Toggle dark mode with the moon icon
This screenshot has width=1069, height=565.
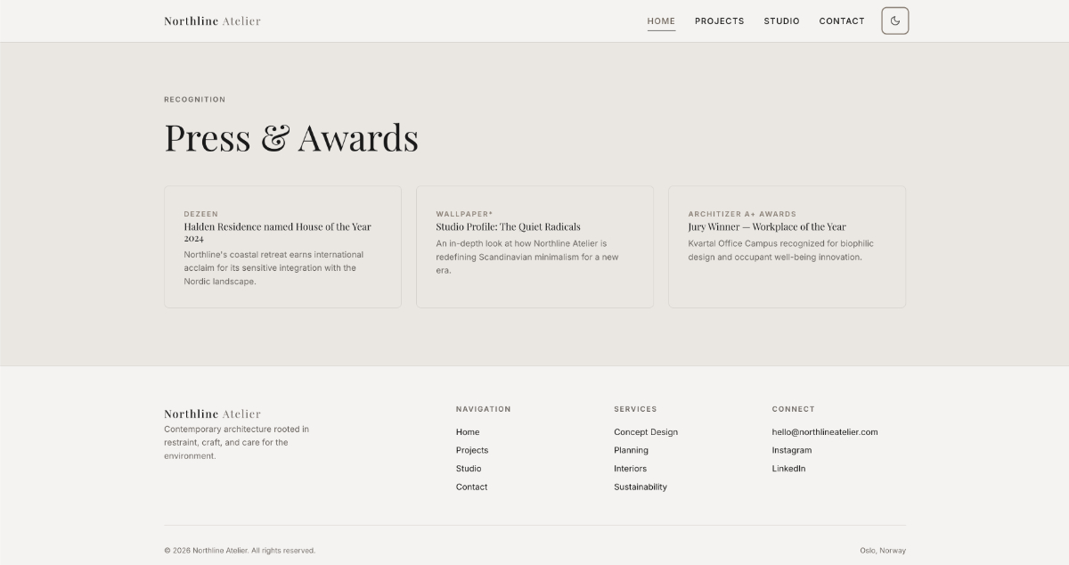tap(894, 20)
